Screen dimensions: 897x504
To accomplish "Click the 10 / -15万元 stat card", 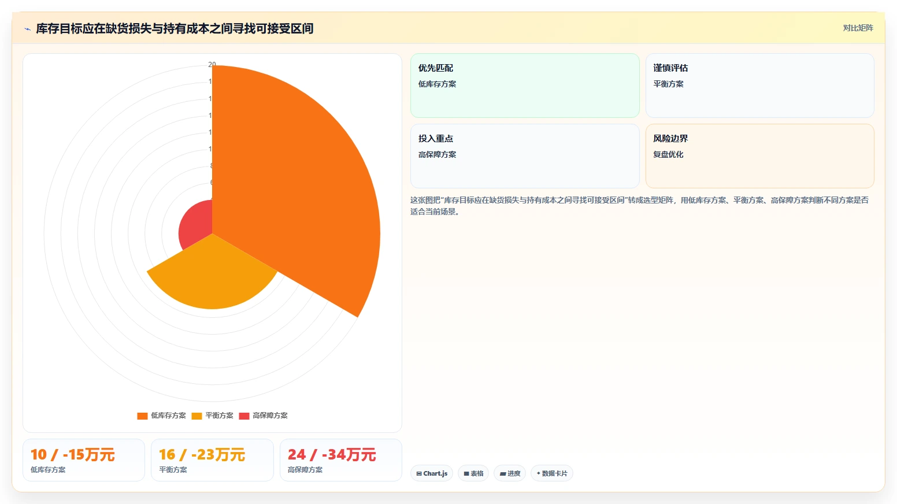I will click(84, 460).
